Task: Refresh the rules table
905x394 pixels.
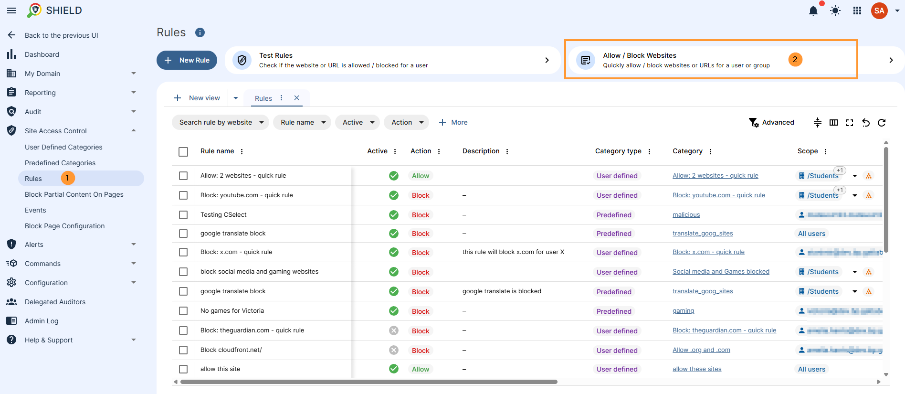Action: pos(882,123)
